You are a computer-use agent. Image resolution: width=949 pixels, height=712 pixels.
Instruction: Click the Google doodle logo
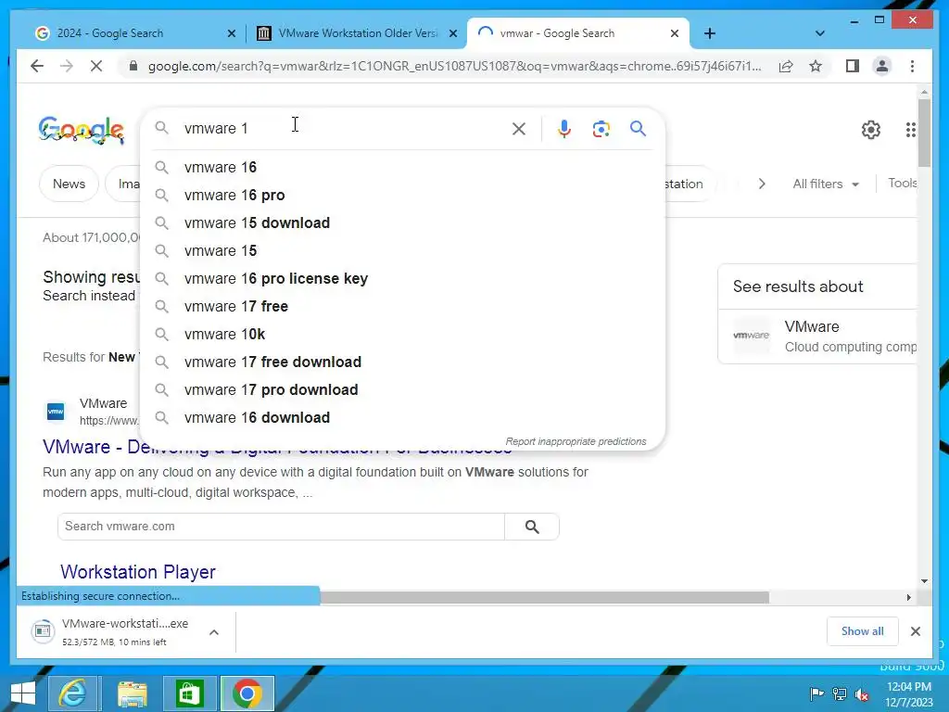click(82, 130)
